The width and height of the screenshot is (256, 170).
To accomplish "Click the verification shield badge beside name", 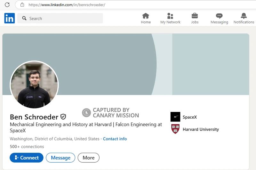I will point(63,117).
